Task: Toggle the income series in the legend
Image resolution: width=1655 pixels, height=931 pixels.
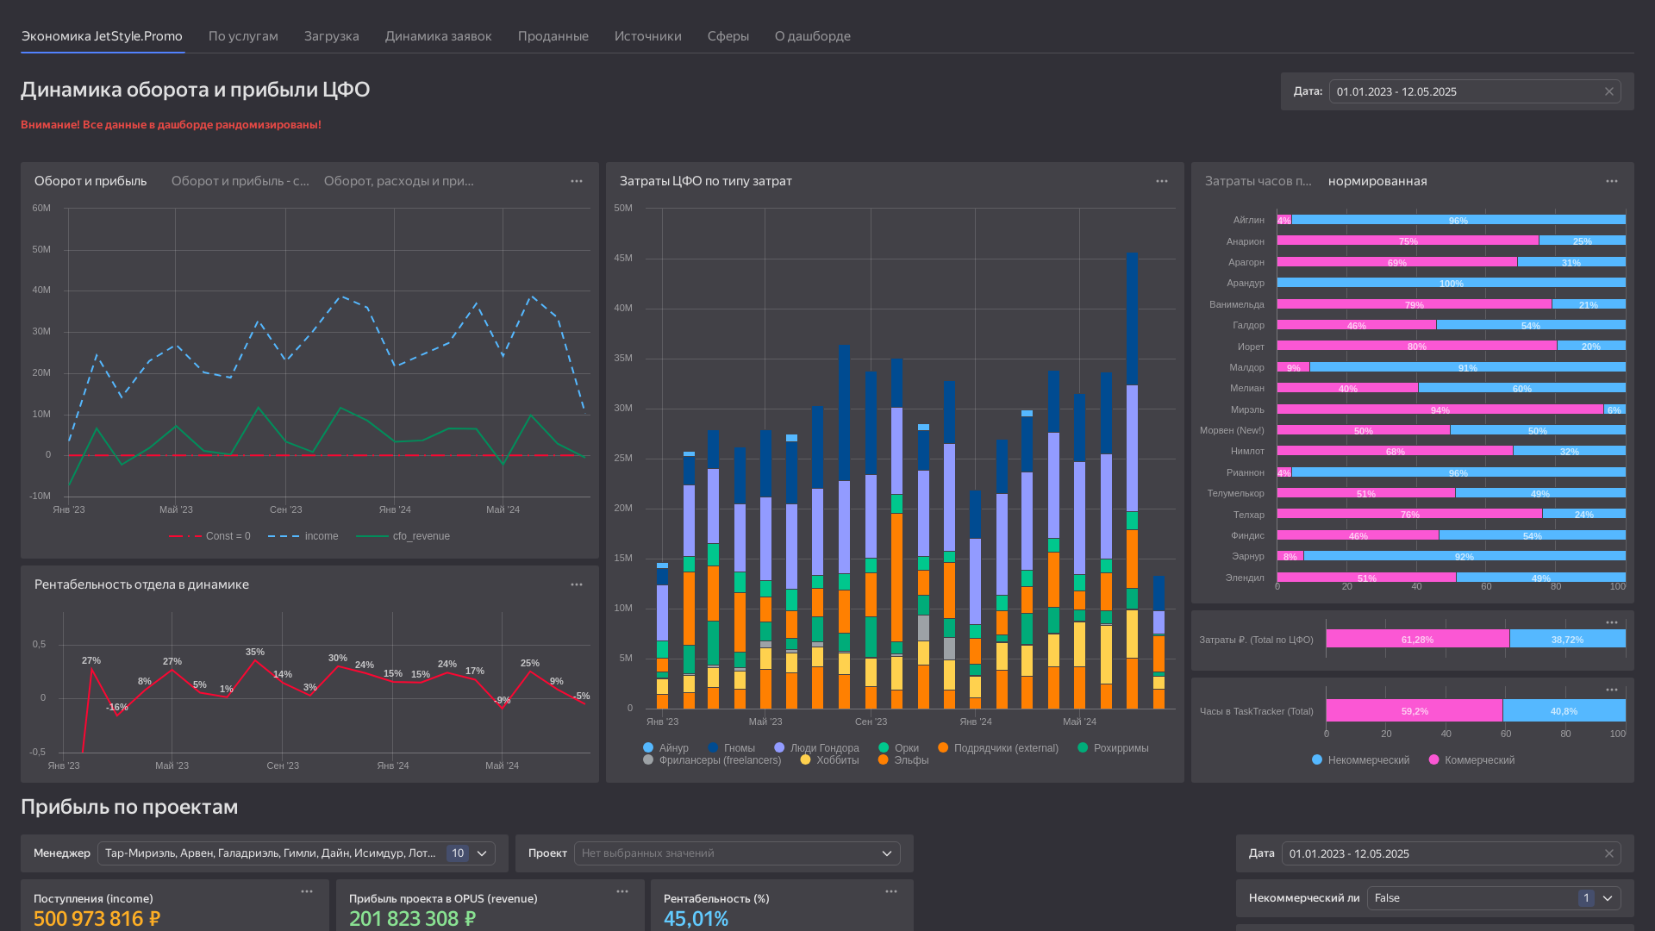Action: [x=303, y=536]
